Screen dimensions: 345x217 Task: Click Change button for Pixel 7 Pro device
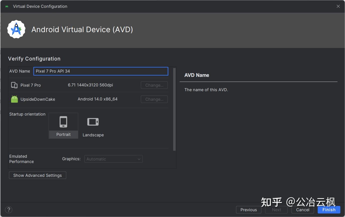(x=154, y=85)
